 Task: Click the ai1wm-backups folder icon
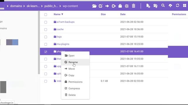pos(55,22)
